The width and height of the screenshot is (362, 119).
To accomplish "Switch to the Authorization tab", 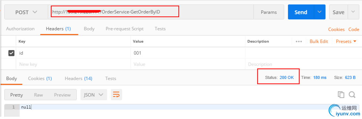I will pyautogui.click(x=20, y=29).
